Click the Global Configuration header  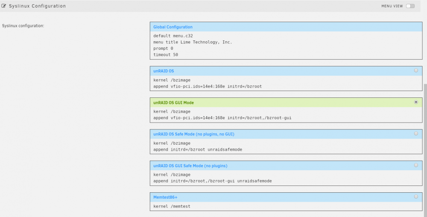[286, 27]
